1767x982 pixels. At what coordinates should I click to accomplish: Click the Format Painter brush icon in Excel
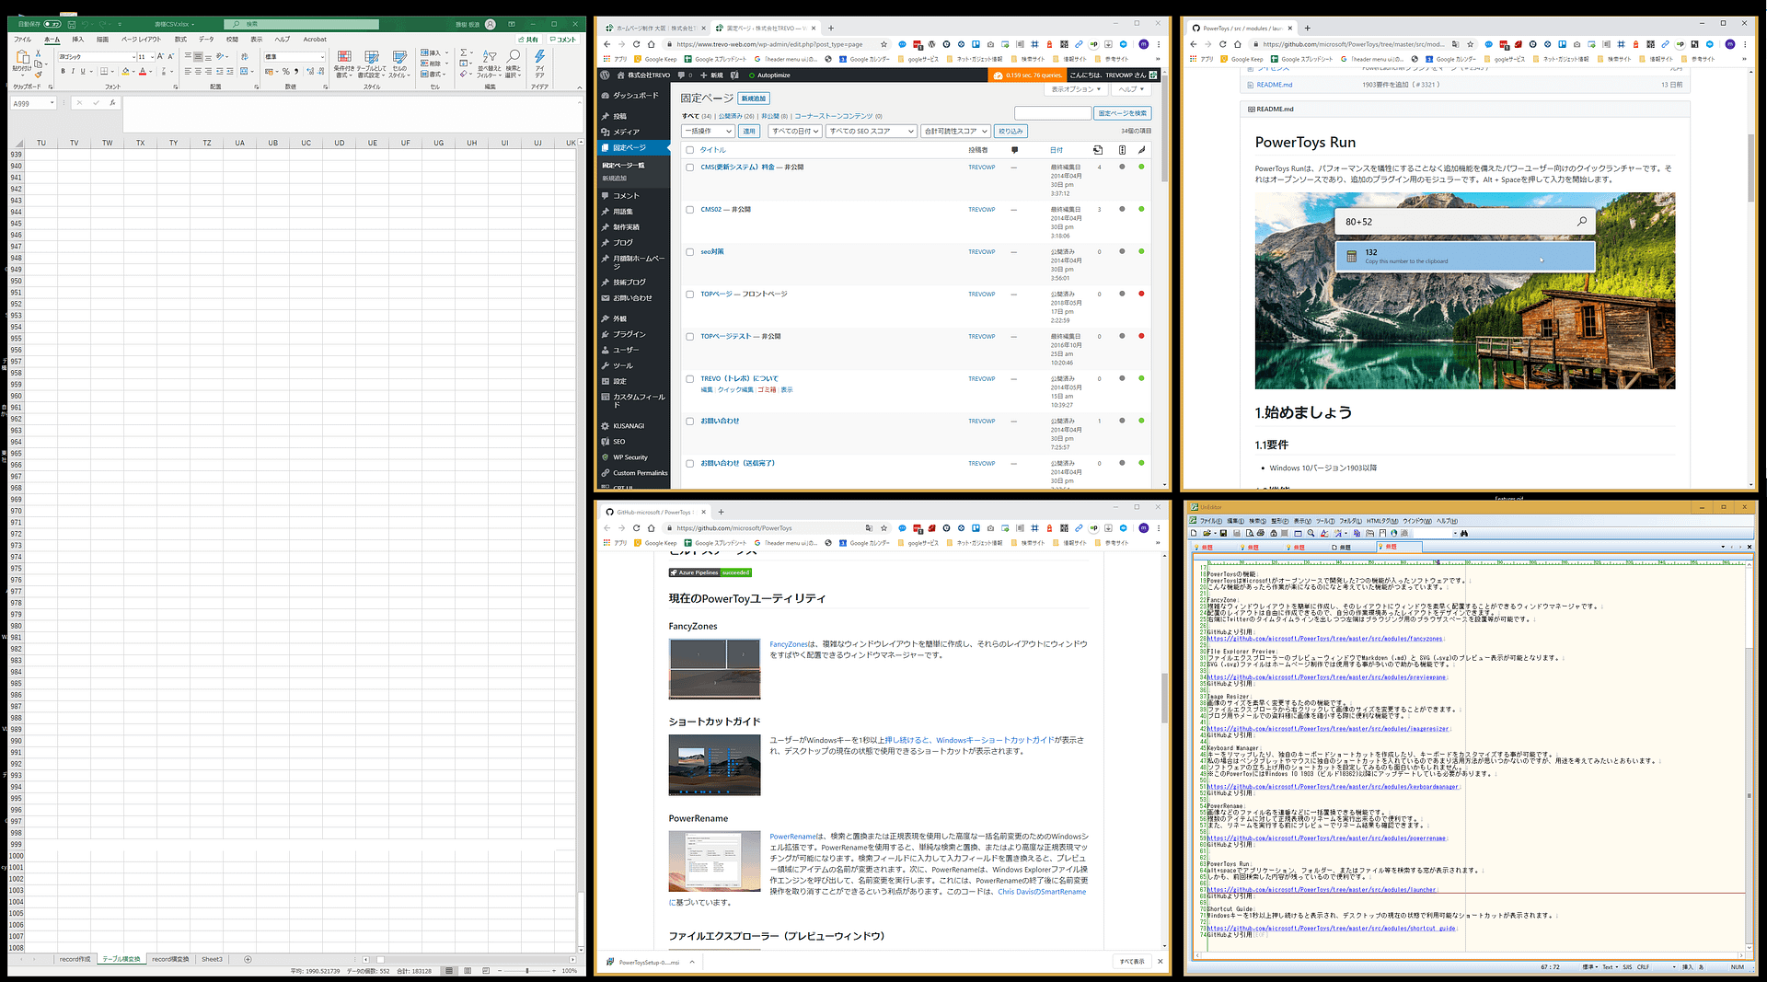pyautogui.click(x=39, y=75)
